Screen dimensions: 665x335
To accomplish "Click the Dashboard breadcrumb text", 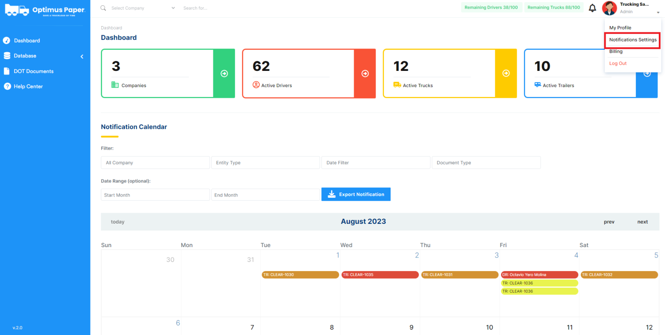I will [x=112, y=28].
